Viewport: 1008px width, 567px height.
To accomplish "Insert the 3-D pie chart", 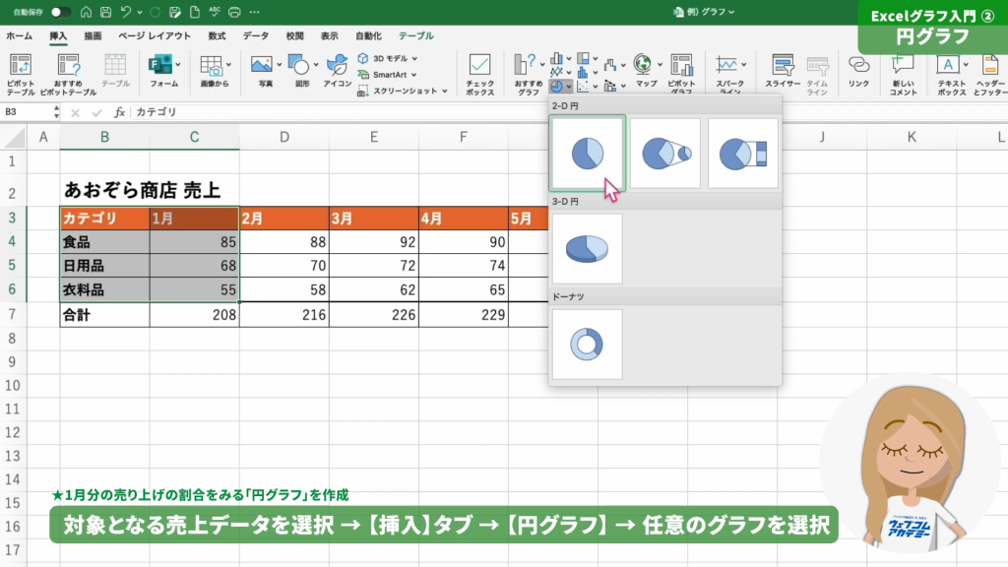I will point(587,248).
